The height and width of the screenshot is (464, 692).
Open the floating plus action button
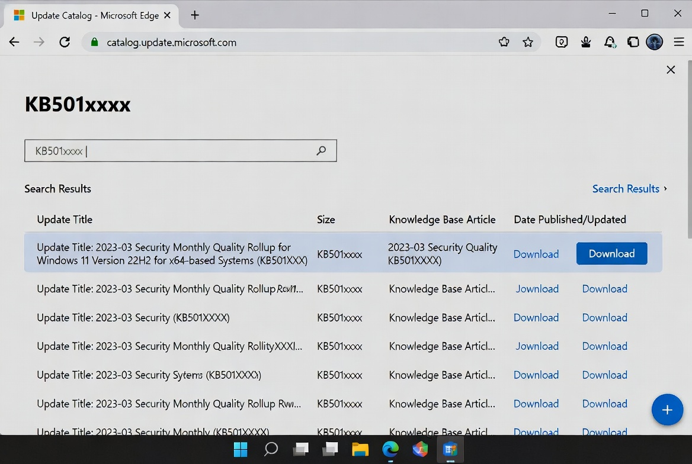(667, 410)
